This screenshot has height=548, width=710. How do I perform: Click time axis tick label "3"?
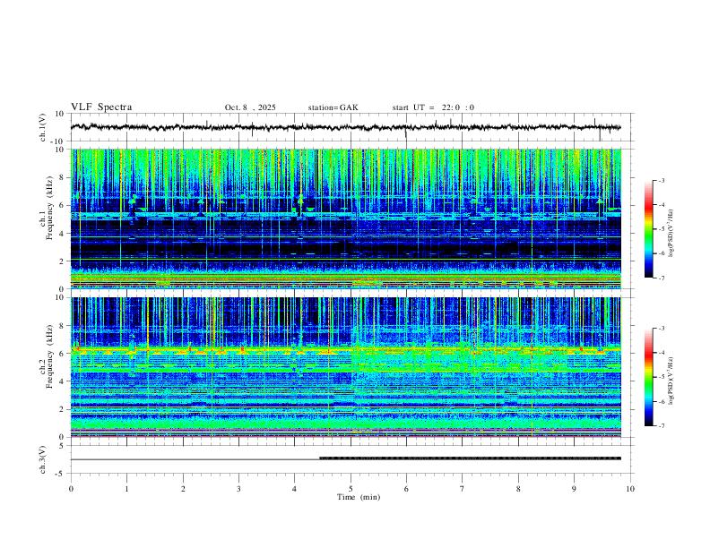pos(238,489)
